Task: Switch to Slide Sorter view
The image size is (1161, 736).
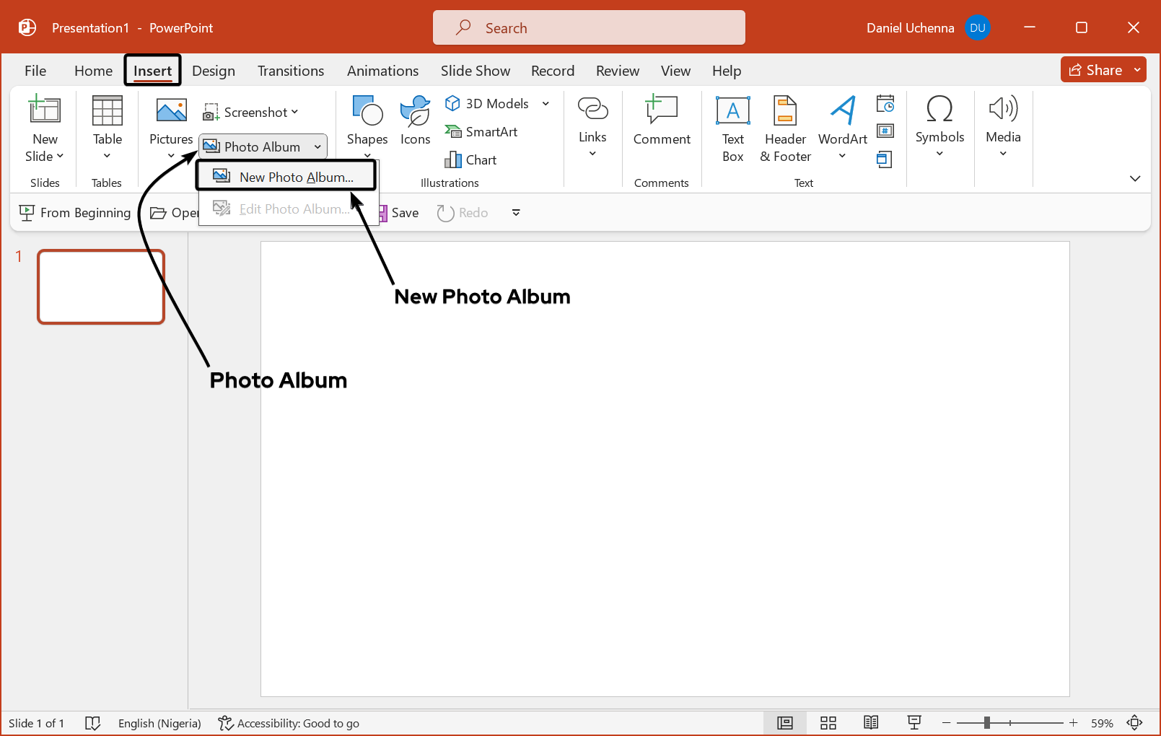Action: click(828, 723)
